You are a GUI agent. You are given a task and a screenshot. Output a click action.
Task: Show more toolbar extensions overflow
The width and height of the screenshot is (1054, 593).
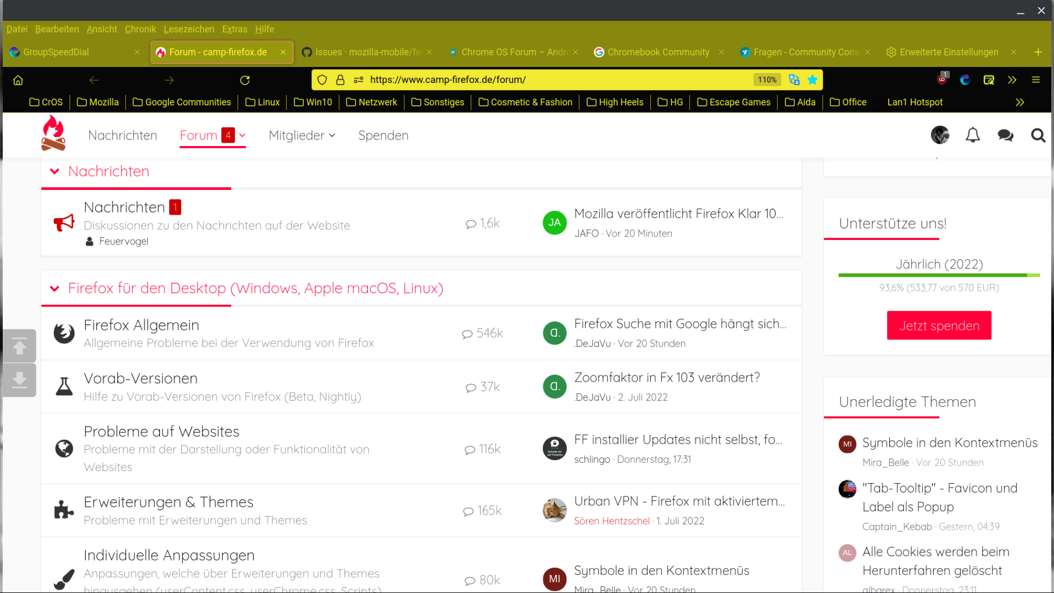1012,80
